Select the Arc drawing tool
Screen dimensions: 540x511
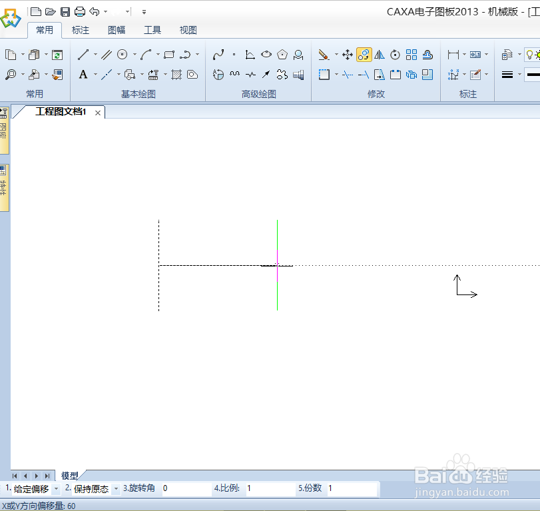pyautogui.click(x=146, y=55)
